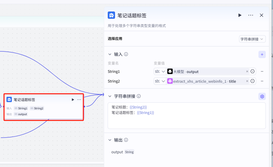
Task: Click the {{String1}} placeholder in the template area
Action: pos(145,112)
